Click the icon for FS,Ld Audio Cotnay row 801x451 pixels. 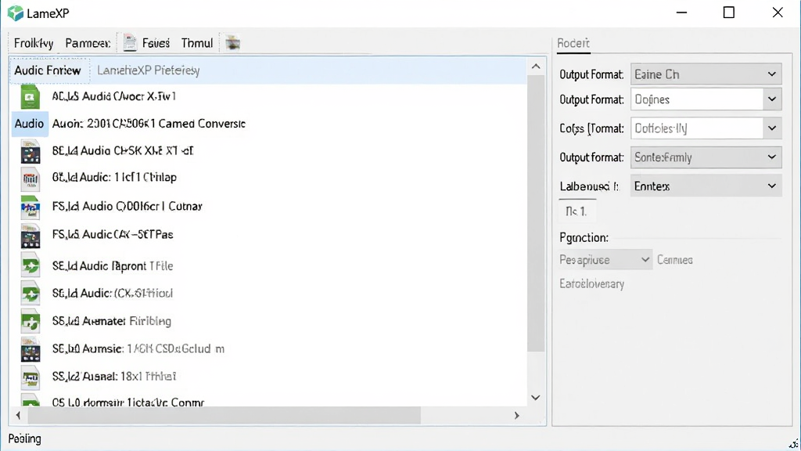[x=31, y=207]
